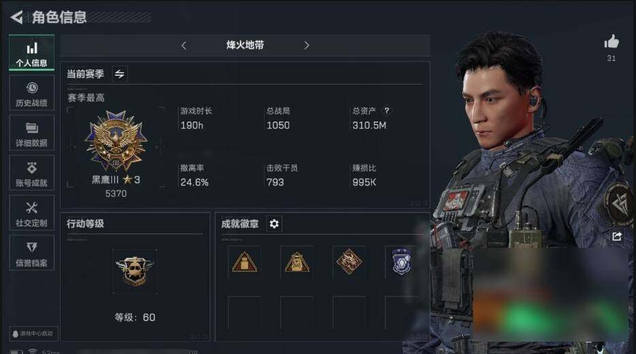This screenshot has height=354, width=636.
Task: Go back using the top-left arrow
Action: point(16,17)
